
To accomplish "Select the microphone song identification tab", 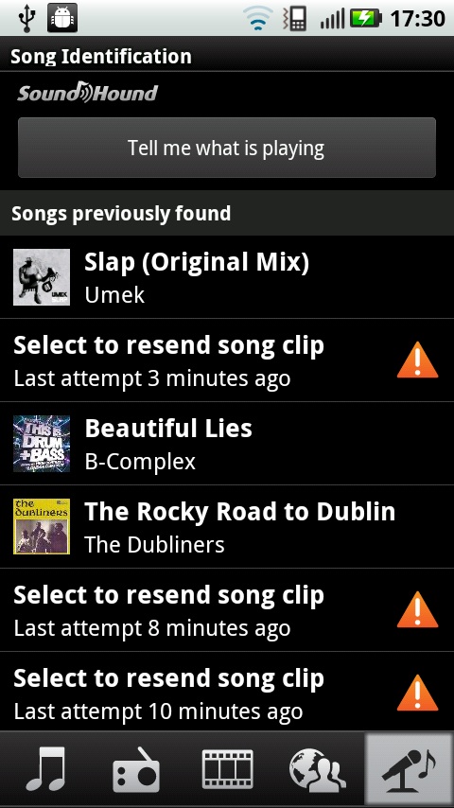I will coord(409,768).
